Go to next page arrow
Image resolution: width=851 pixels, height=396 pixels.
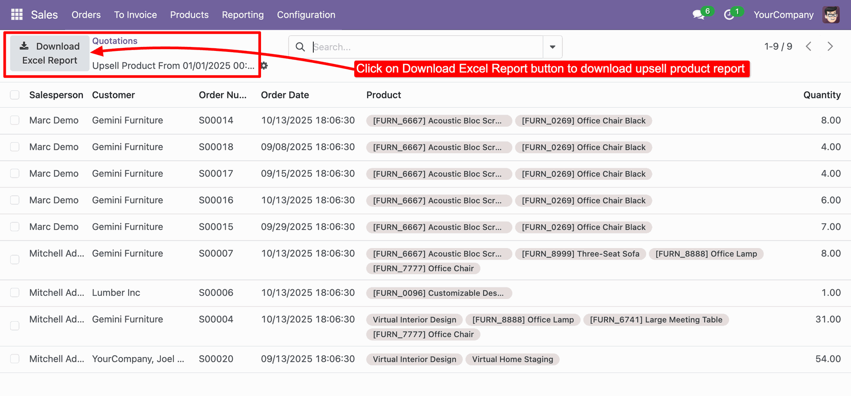pos(830,47)
